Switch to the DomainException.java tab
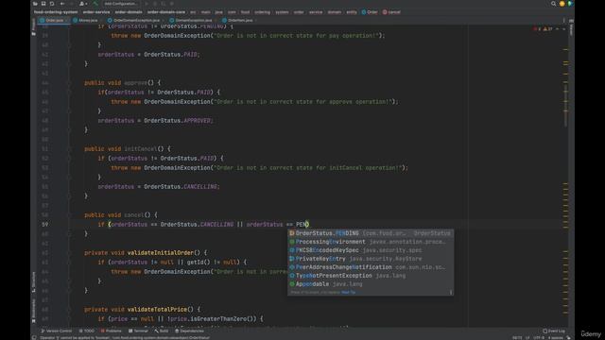The height and width of the screenshot is (340, 605). pos(193,20)
